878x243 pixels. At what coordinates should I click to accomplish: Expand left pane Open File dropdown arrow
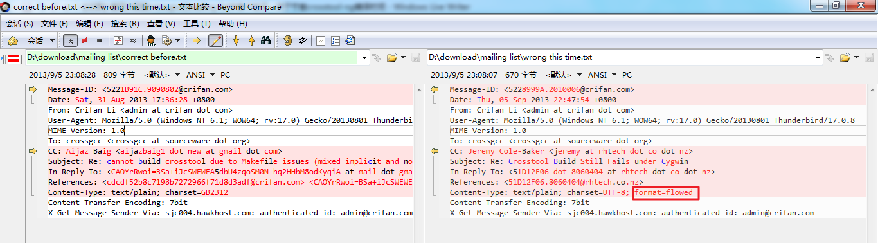coord(403,58)
